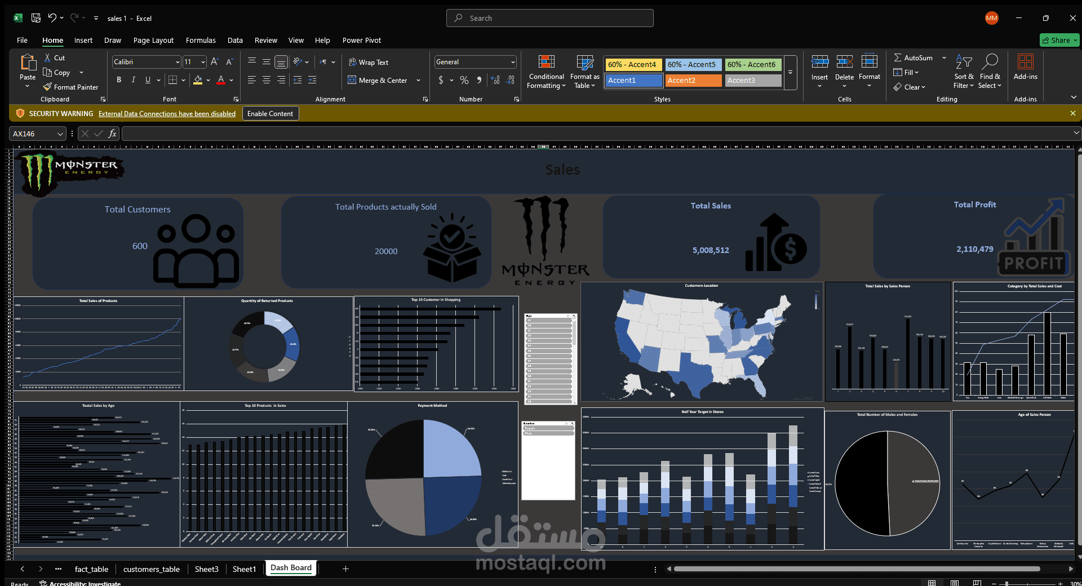The height and width of the screenshot is (586, 1082).
Task: Open External Data Connections disabled link
Action: (x=167, y=114)
